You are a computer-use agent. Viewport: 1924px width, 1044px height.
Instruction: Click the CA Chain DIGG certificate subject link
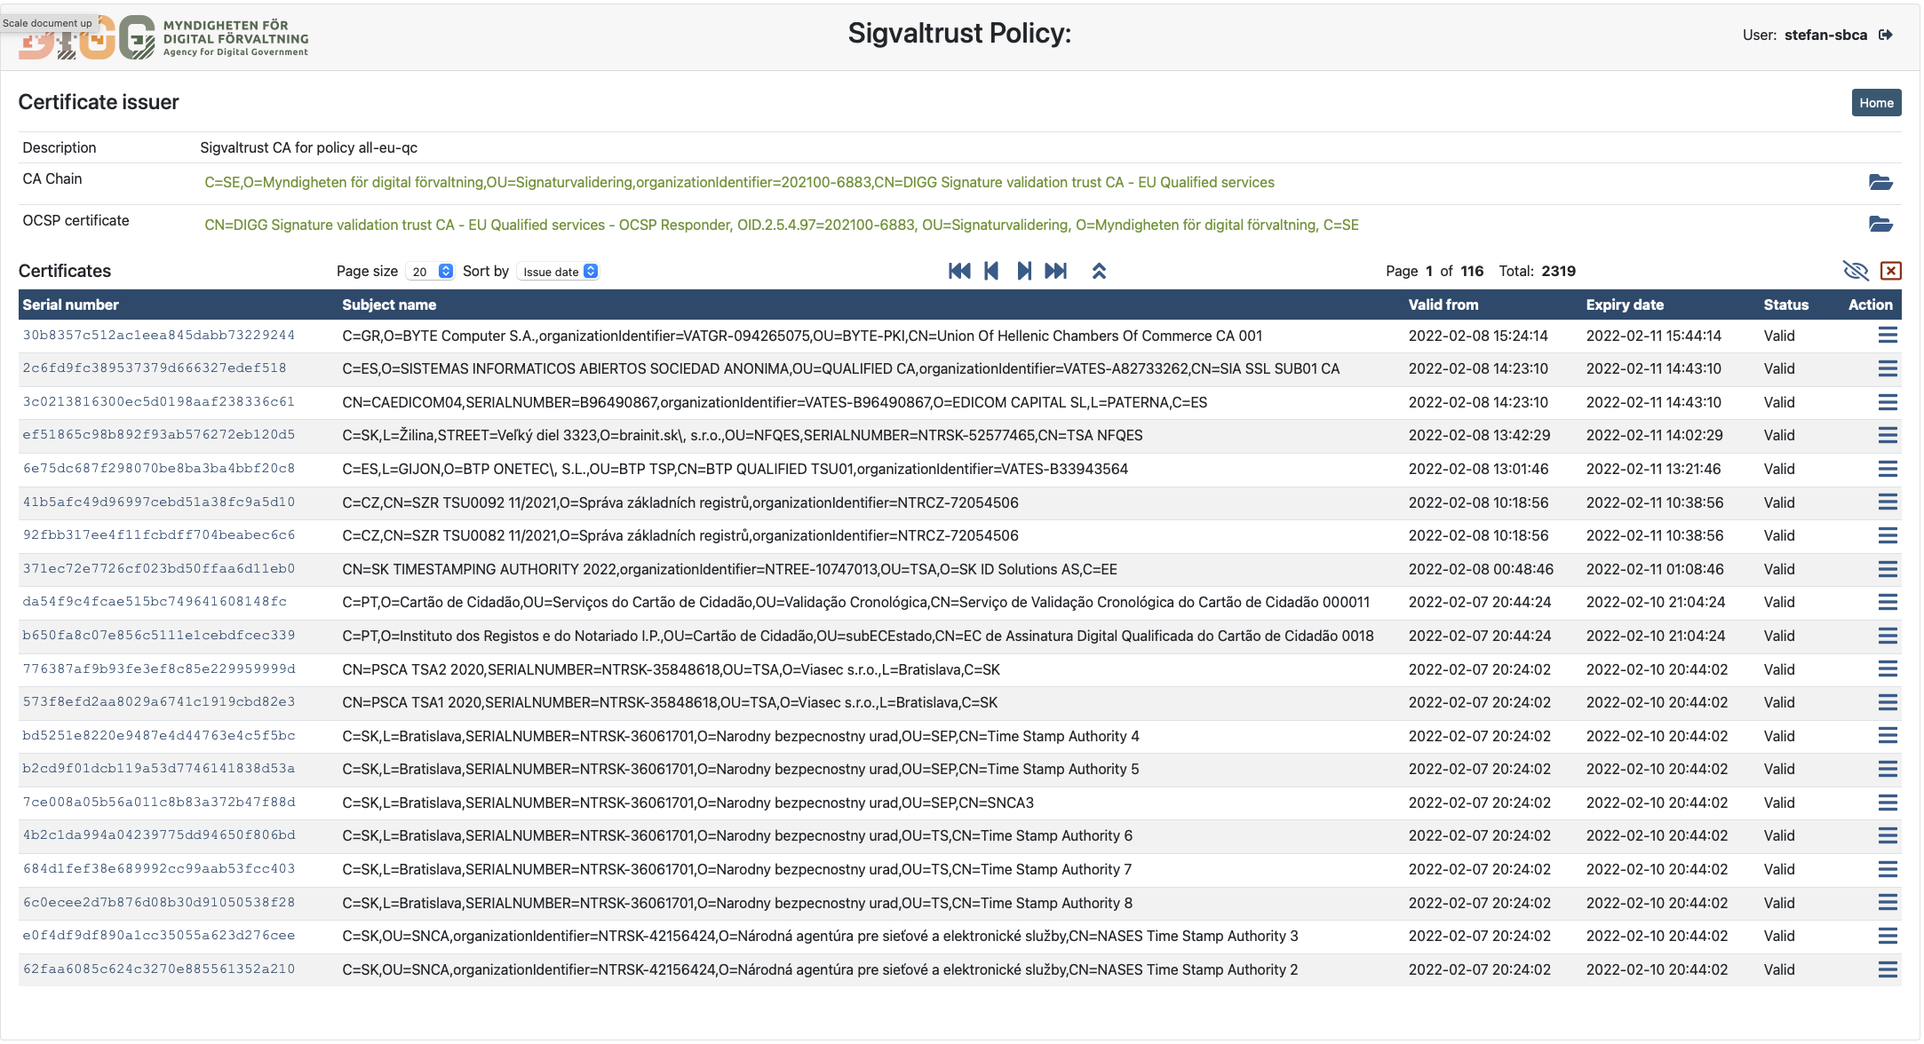(x=739, y=182)
